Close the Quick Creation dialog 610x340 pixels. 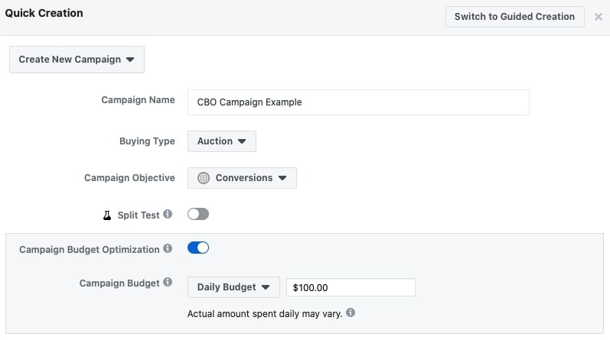(599, 17)
